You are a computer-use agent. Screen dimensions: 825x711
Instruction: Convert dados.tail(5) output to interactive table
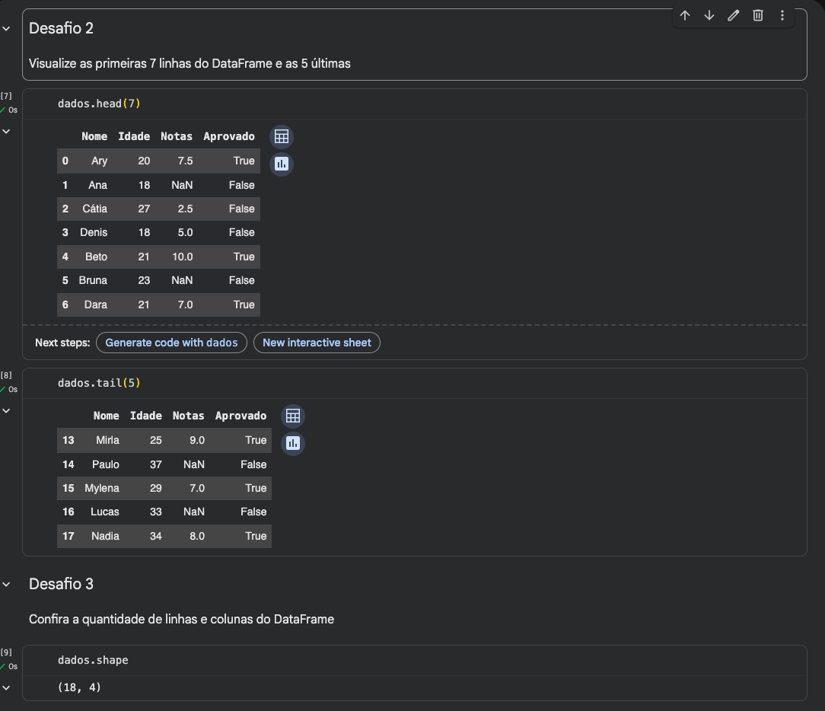(x=293, y=416)
